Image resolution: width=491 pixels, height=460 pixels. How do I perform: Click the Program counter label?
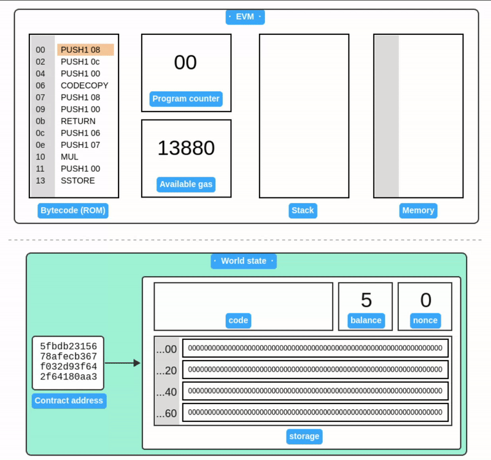point(185,99)
